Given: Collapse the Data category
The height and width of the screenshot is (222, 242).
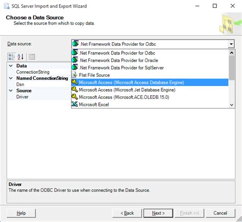Looking at the screenshot, I should coord(11,66).
